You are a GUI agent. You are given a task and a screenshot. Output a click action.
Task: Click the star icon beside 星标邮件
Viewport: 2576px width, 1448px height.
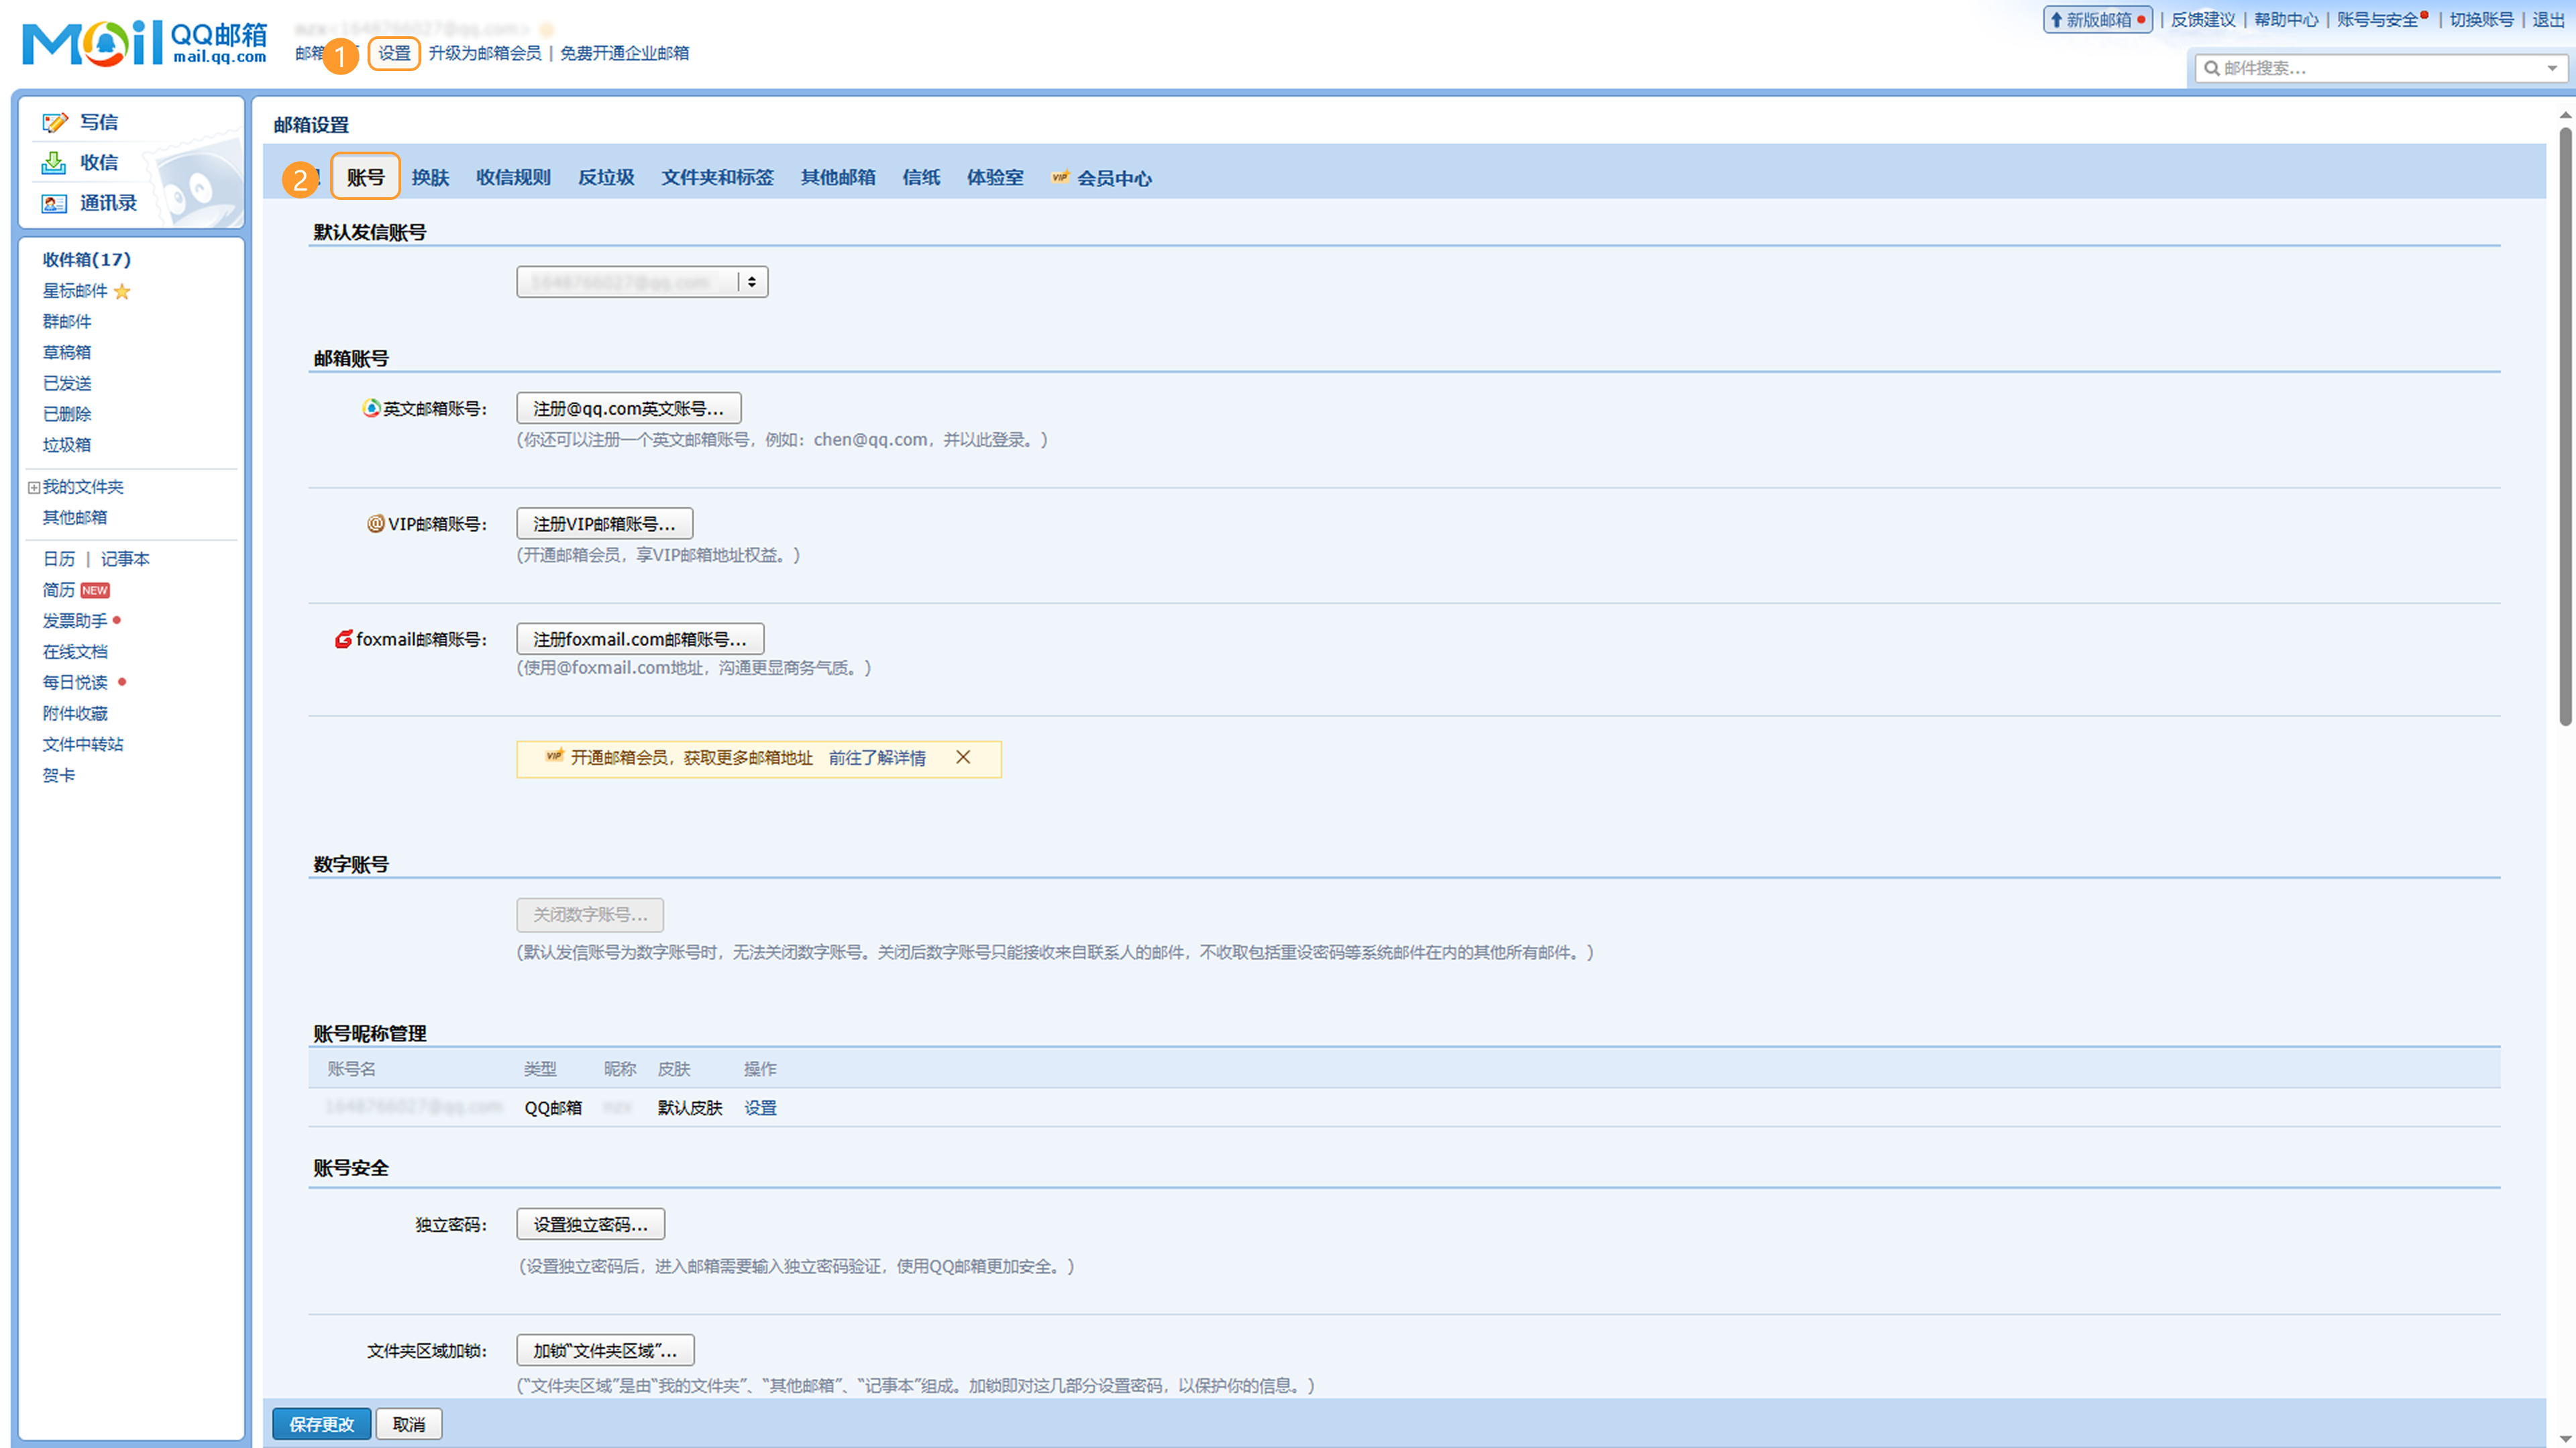(x=122, y=291)
